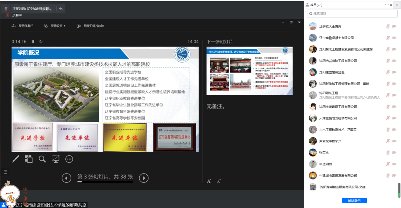Image resolution: width=401 pixels, height=208 pixels.
Task: Click the magnifier zoom-into-slide icon
Action: point(42,159)
